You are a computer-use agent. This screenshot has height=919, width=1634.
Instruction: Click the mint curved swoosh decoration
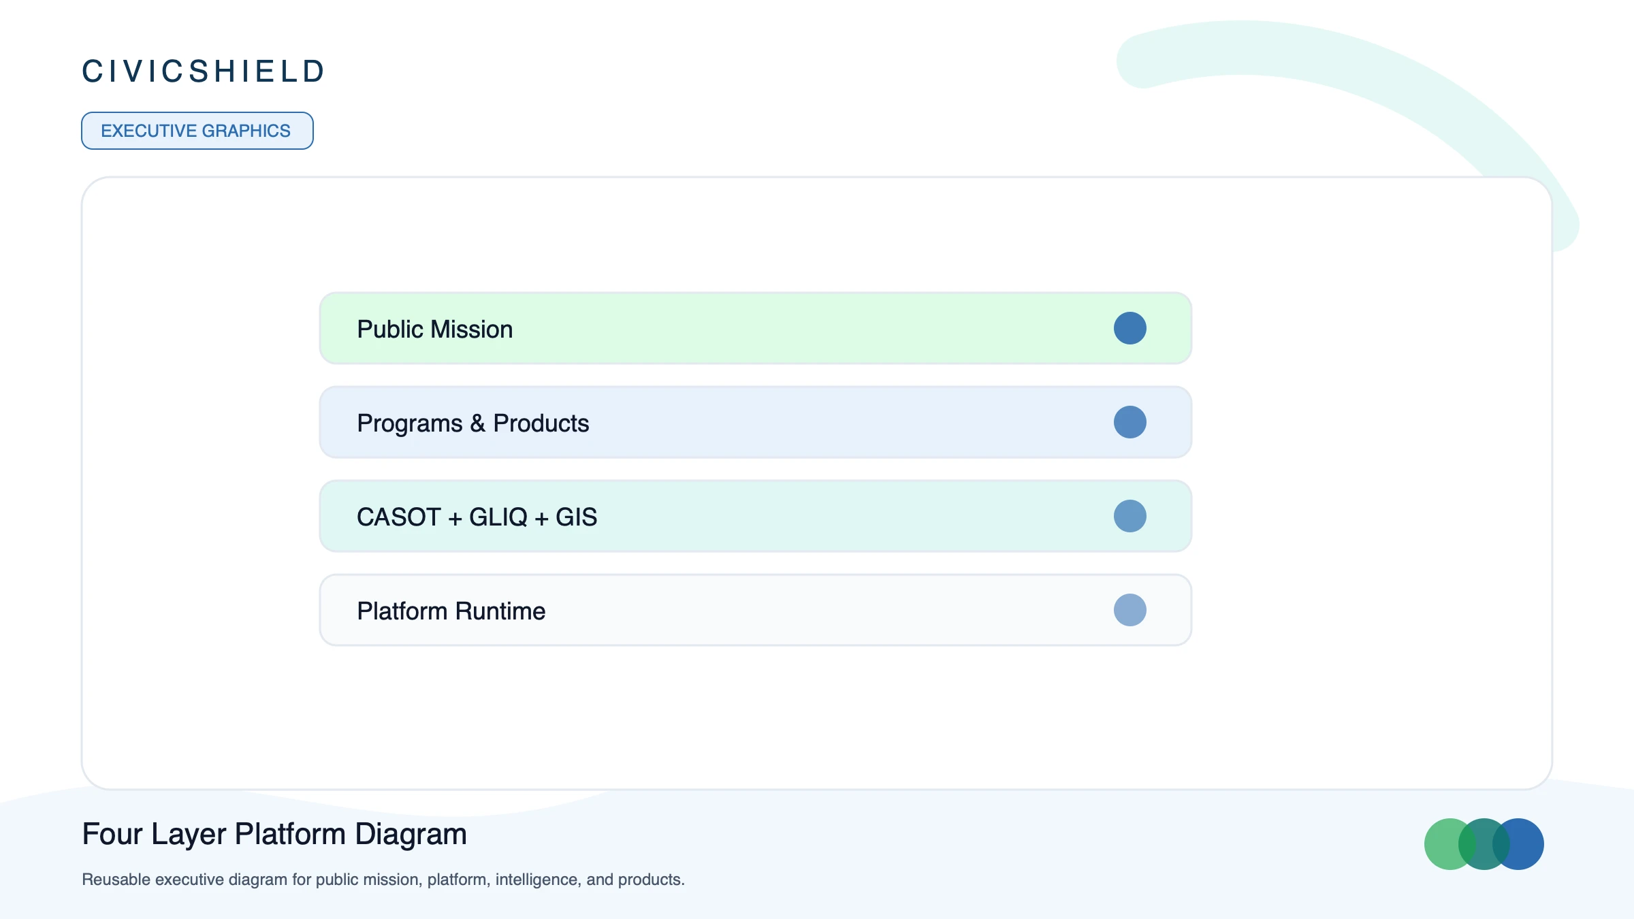click(x=1294, y=61)
